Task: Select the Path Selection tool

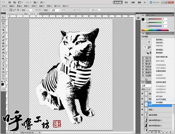Action: pyautogui.click(x=3, y=69)
